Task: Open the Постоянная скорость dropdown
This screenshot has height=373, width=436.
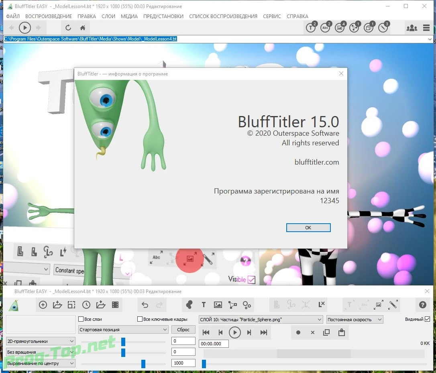Action: pyautogui.click(x=355, y=320)
